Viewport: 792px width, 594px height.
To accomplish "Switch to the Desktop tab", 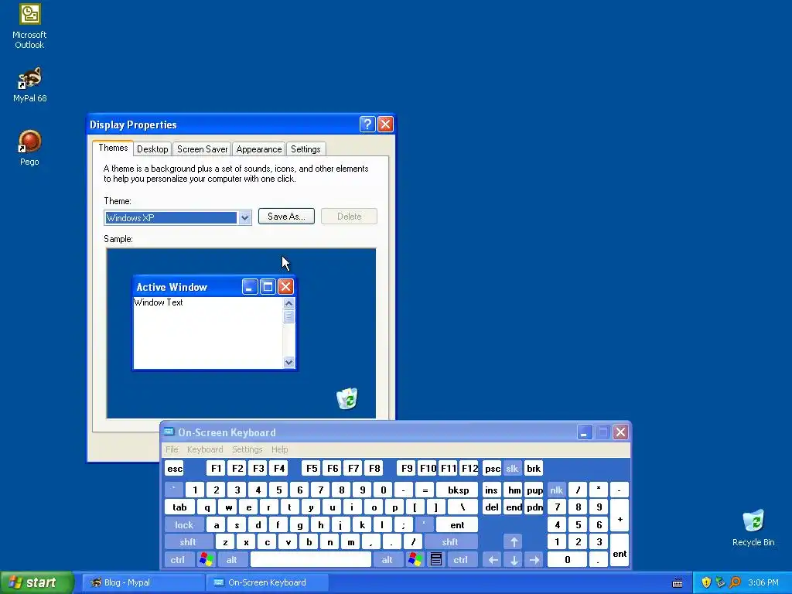I will (x=152, y=149).
